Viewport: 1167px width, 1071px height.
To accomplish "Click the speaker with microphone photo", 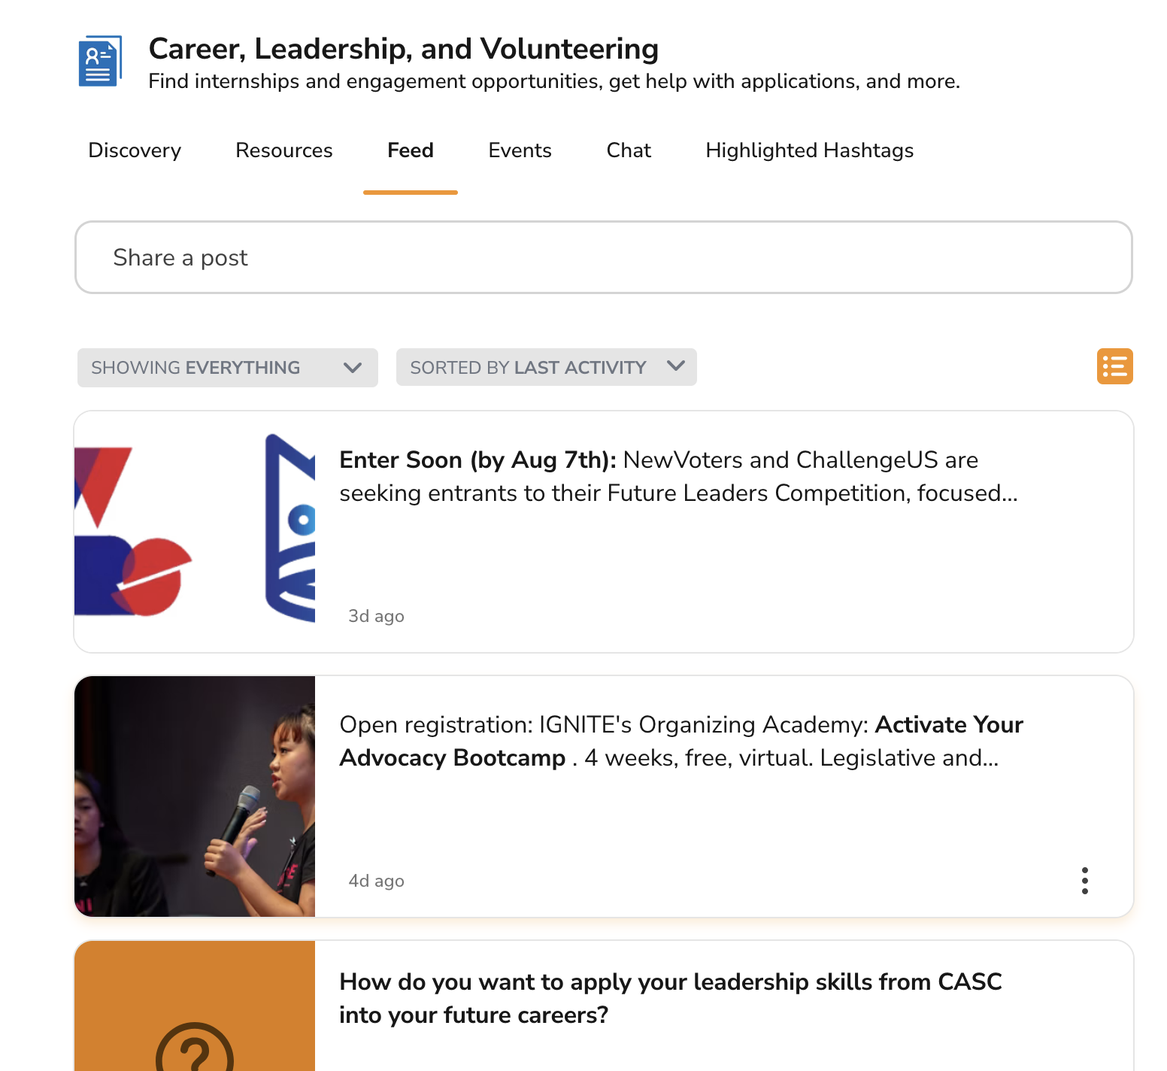I will pos(195,796).
